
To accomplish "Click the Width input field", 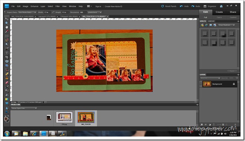I will (x=47, y=12).
